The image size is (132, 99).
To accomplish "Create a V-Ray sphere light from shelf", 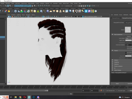I will point(57,11).
